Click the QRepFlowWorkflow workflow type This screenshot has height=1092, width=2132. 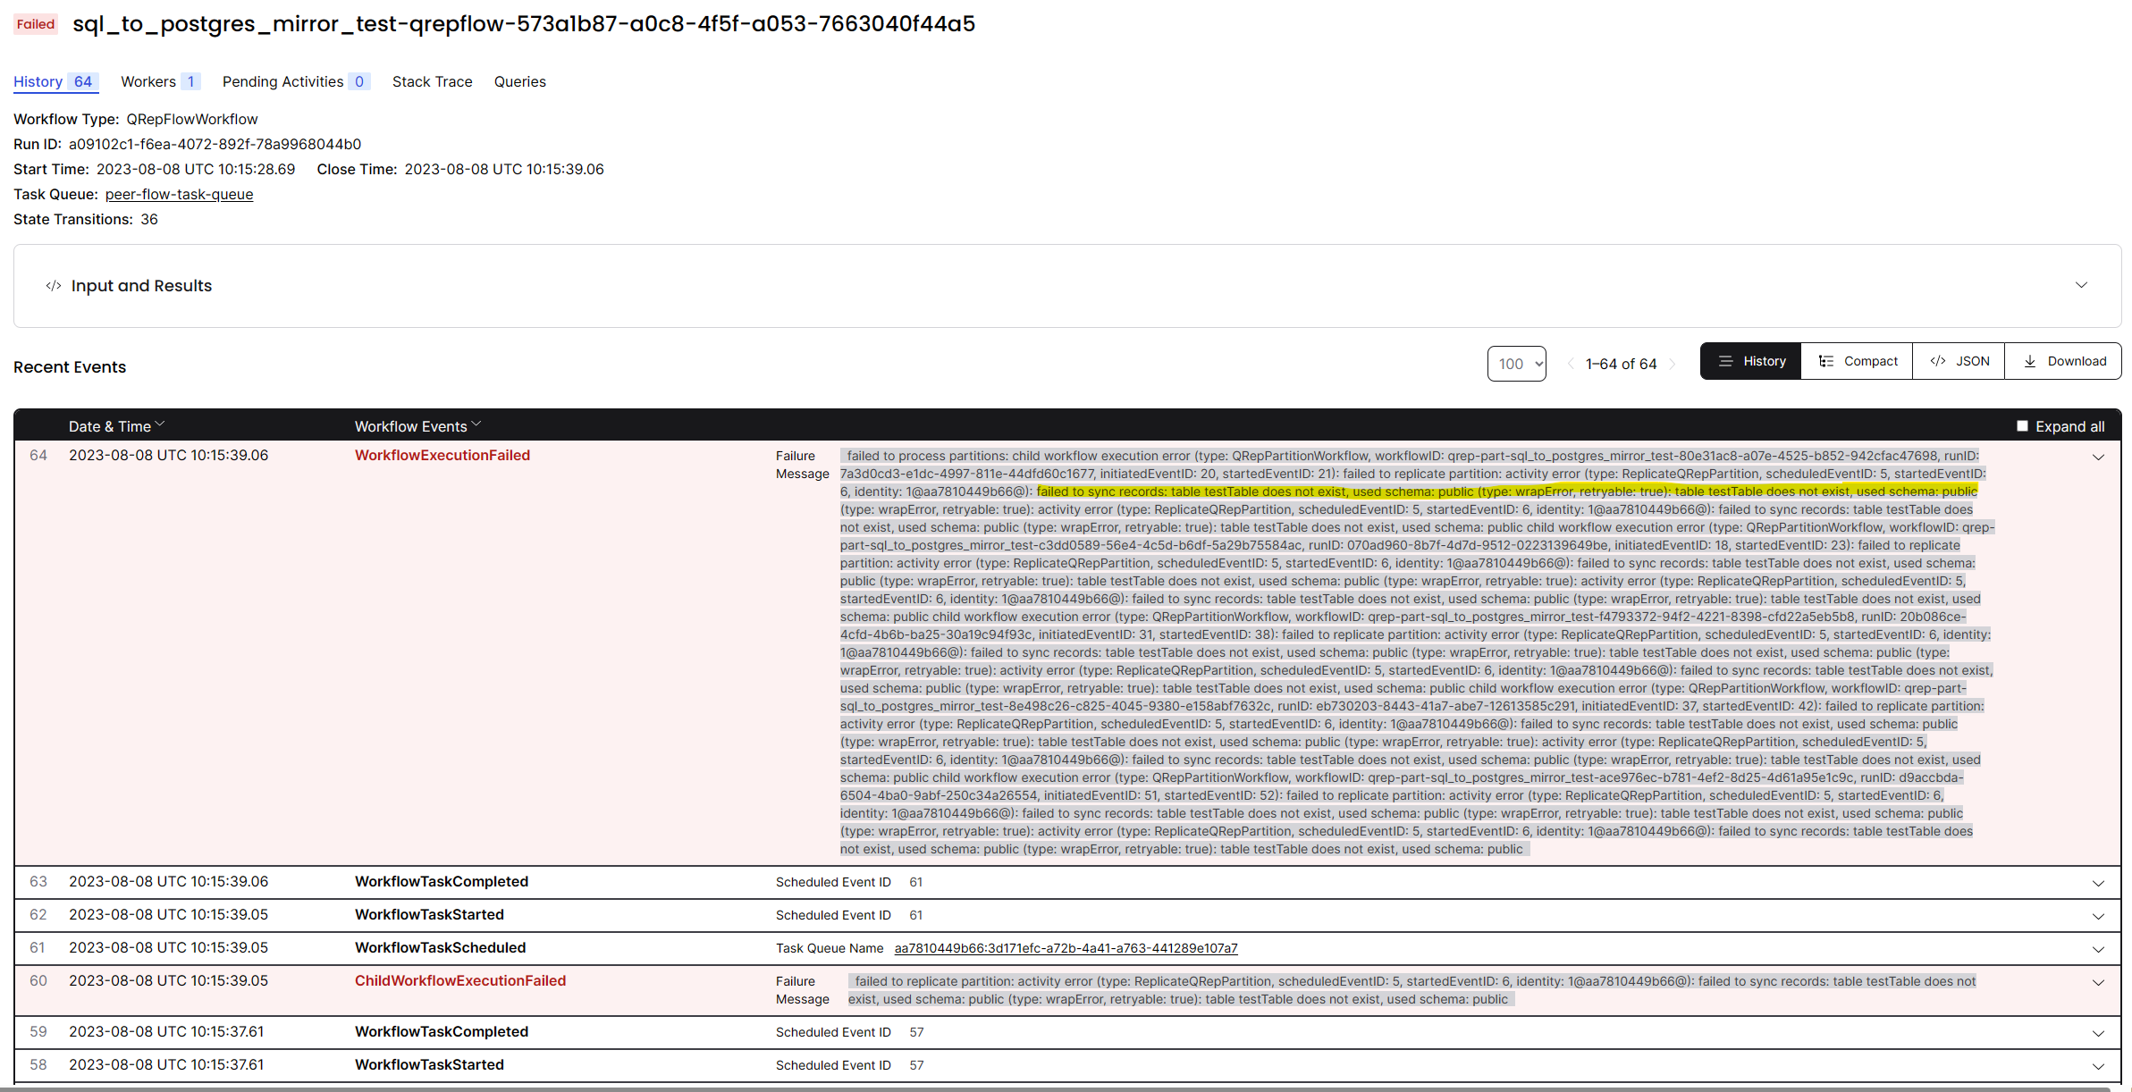click(192, 119)
